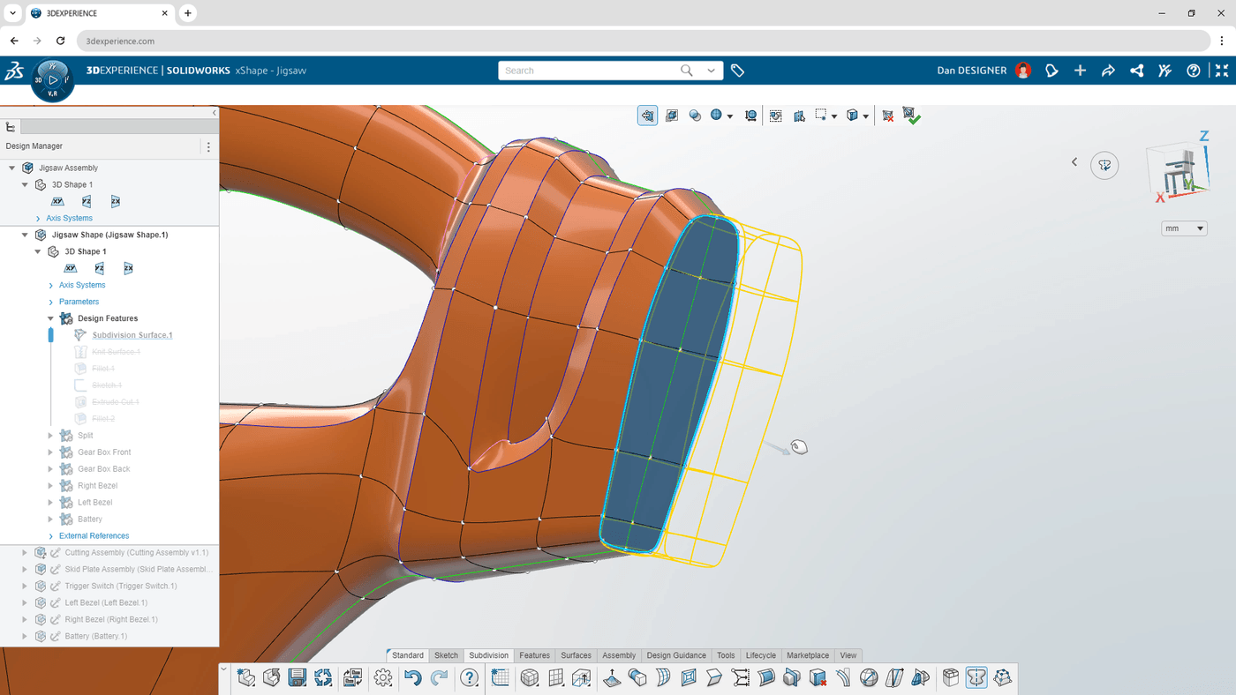
Task: Toggle the transparency display mode icon
Action: point(695,115)
